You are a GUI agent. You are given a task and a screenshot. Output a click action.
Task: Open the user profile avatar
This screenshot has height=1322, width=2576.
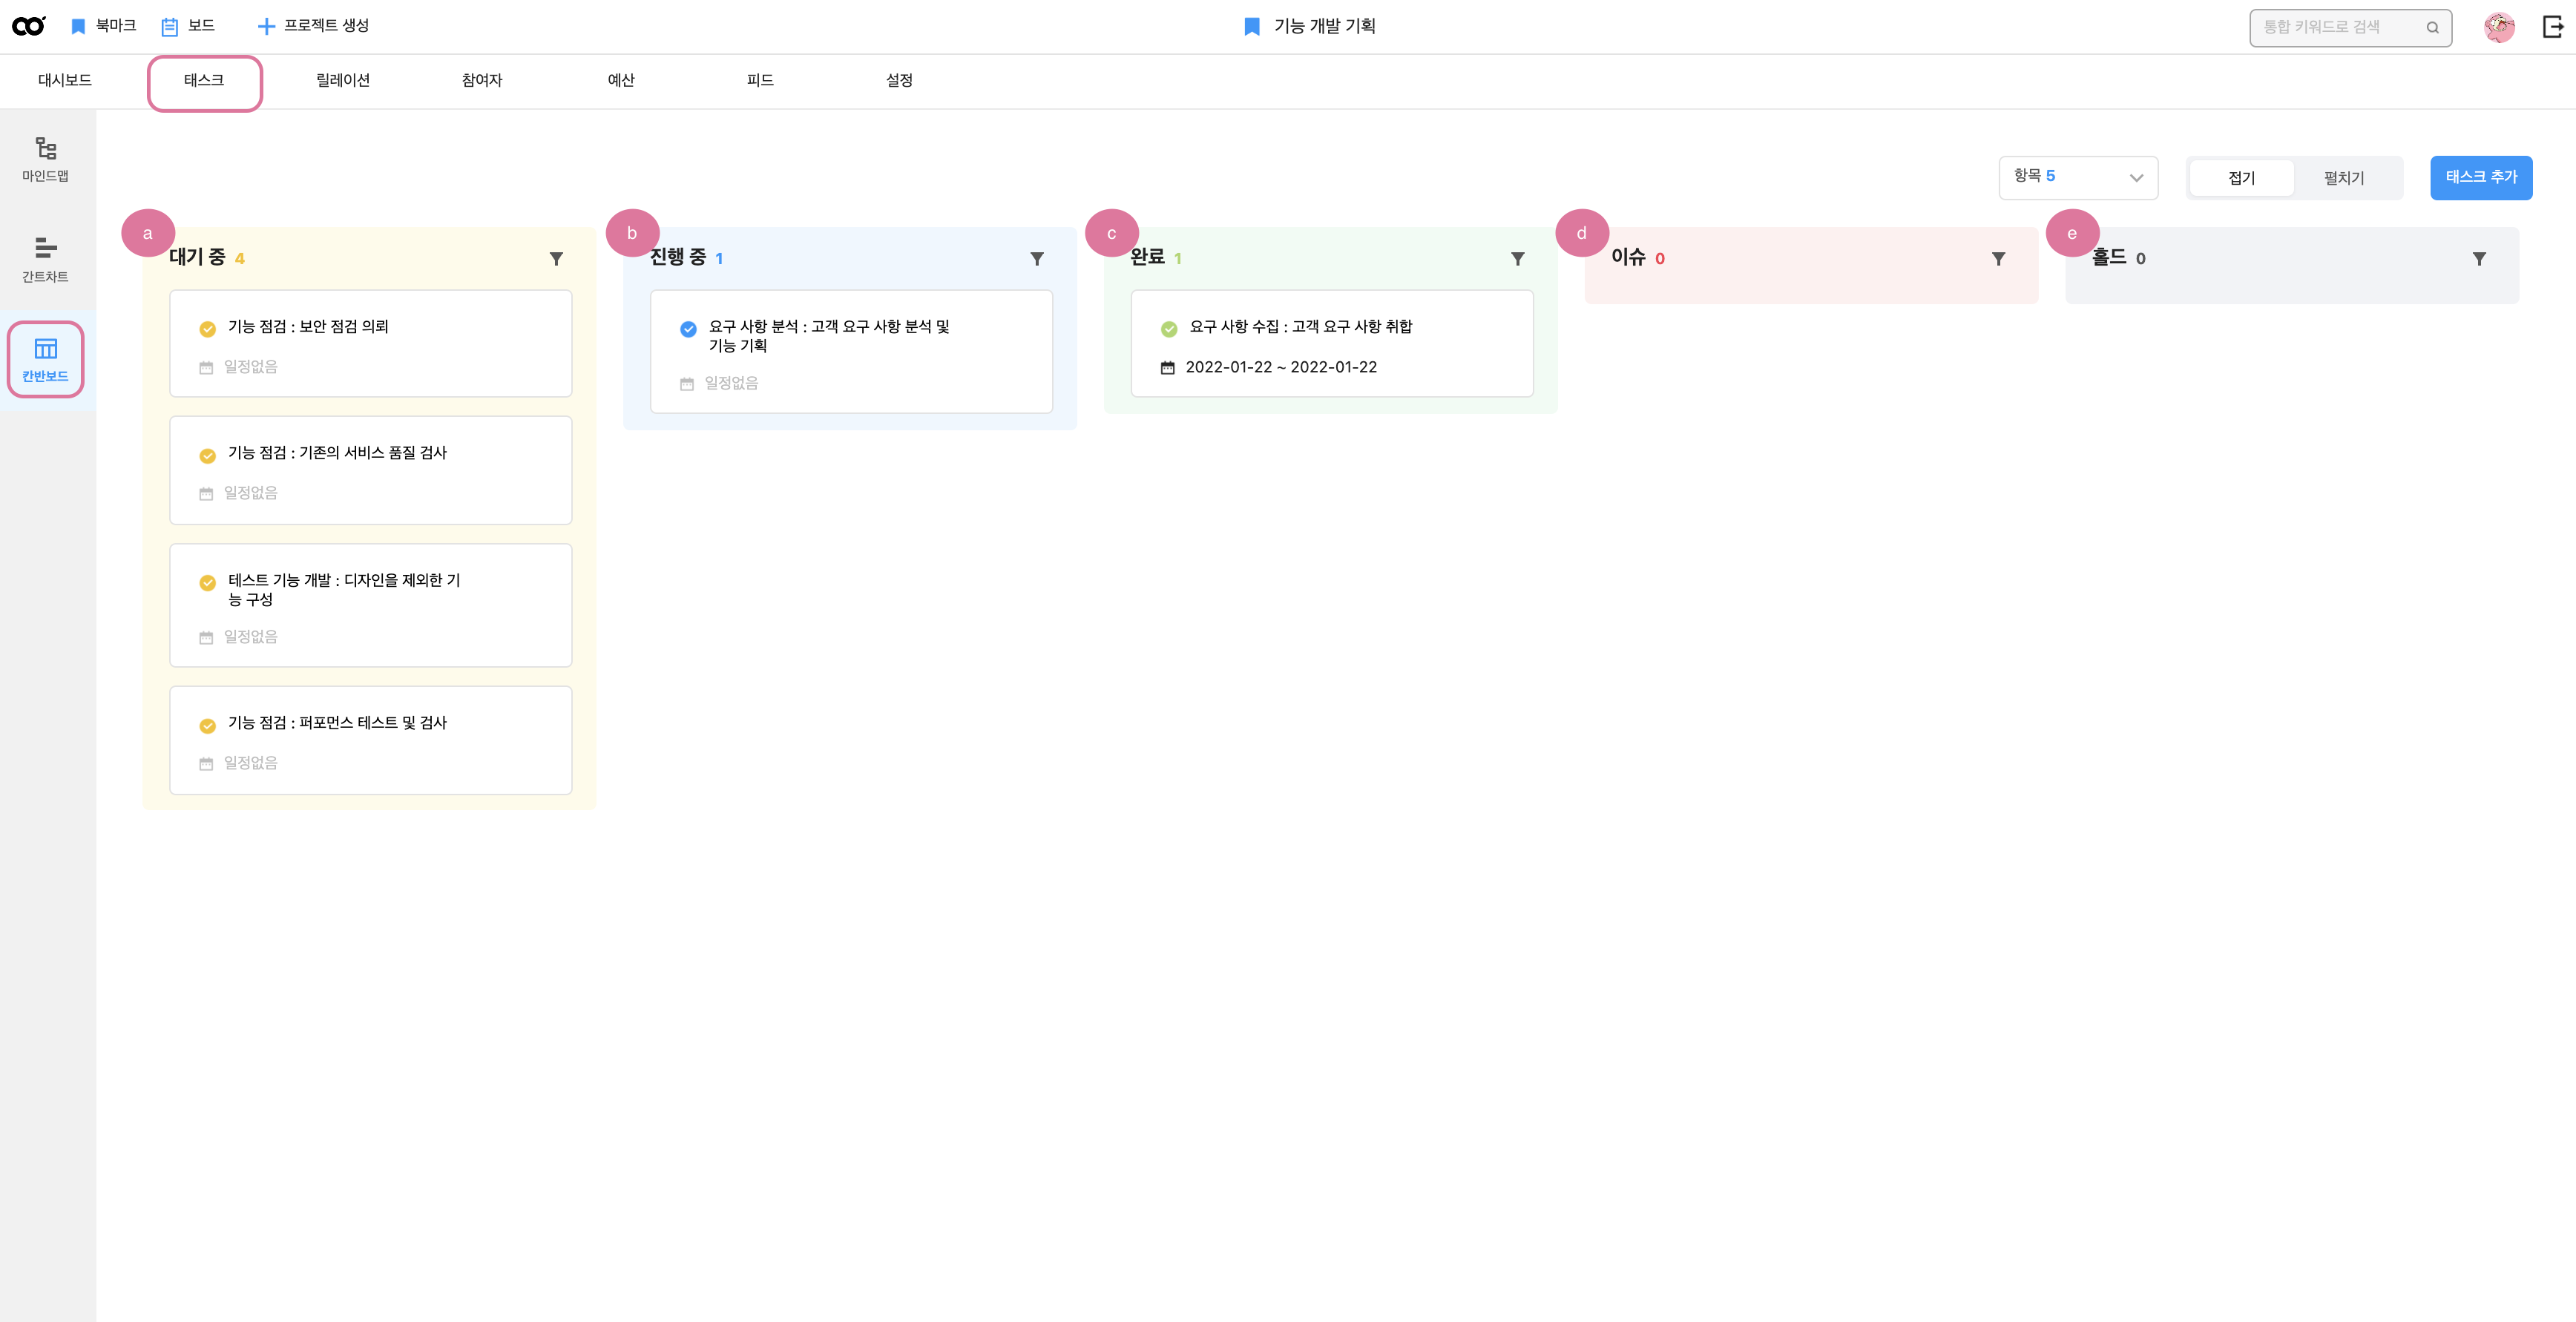2498,27
